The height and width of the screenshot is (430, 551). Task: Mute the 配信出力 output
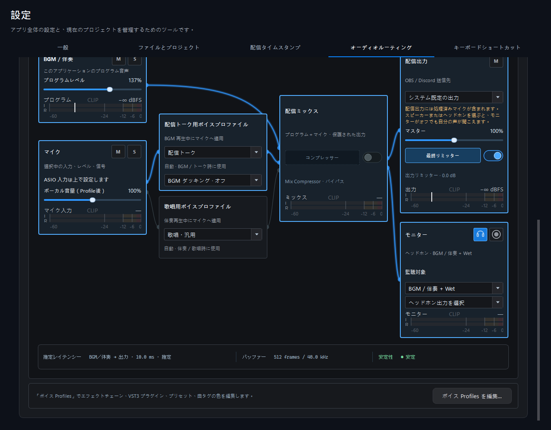[x=496, y=61]
